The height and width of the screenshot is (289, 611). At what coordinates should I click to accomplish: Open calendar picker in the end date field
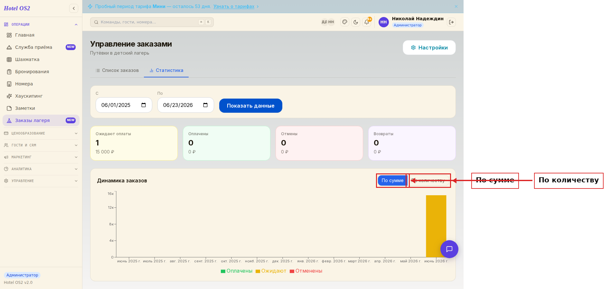(205, 105)
